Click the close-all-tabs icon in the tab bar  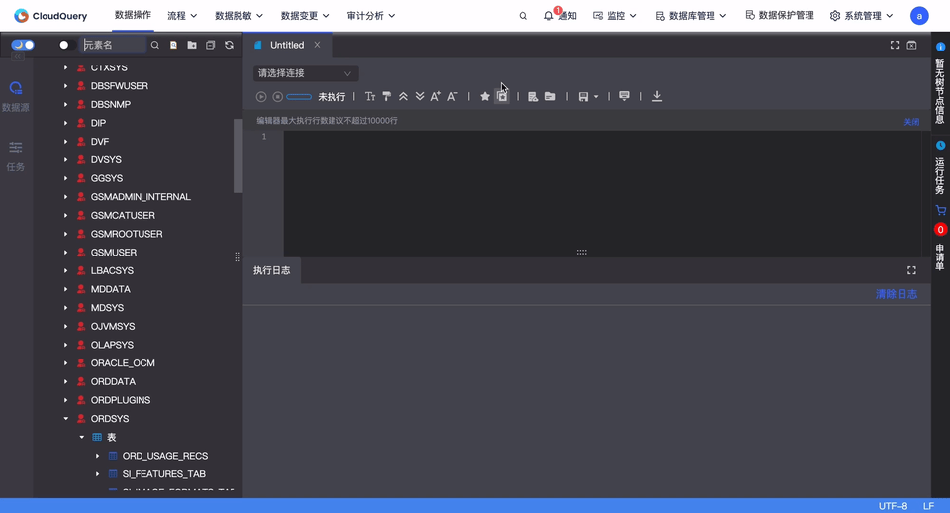tap(911, 45)
